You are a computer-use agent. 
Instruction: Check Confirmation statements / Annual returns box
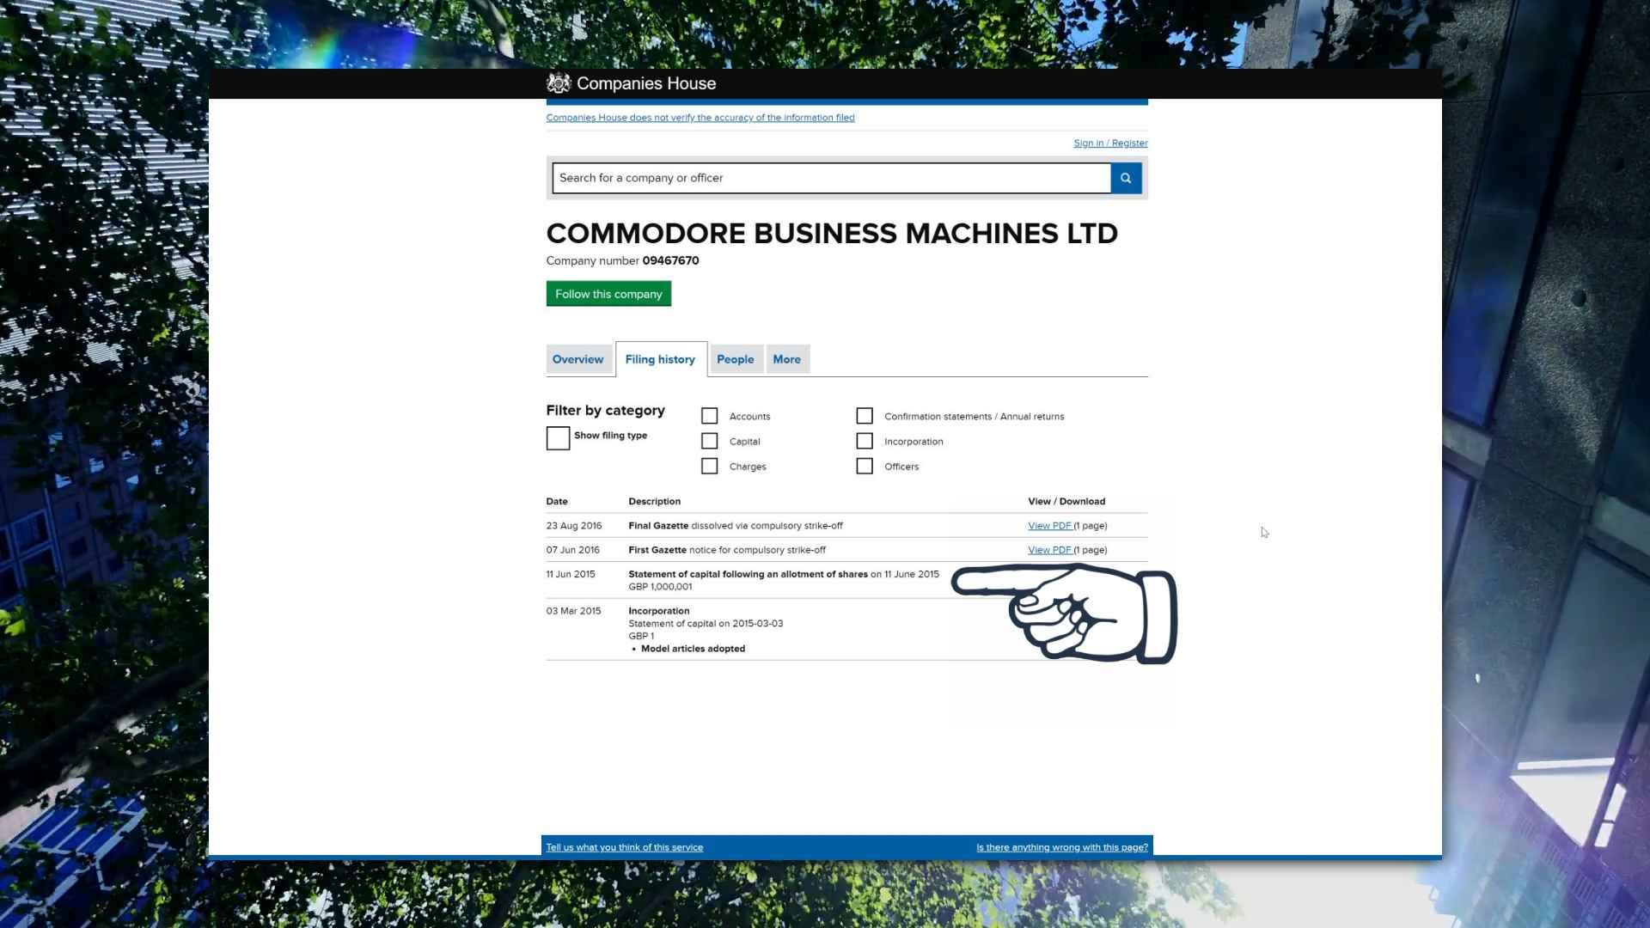click(865, 416)
